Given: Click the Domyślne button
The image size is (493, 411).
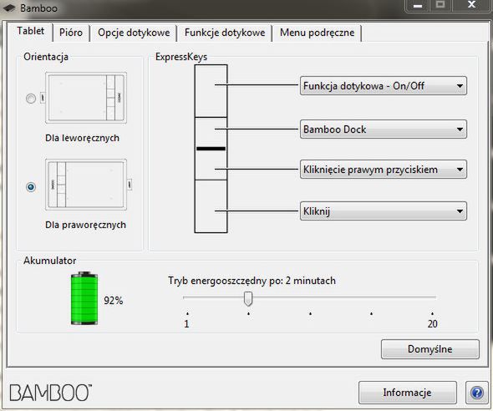Looking at the screenshot, I should pos(430,349).
